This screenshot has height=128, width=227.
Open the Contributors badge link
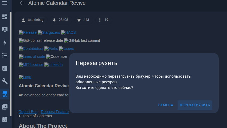click(31, 48)
